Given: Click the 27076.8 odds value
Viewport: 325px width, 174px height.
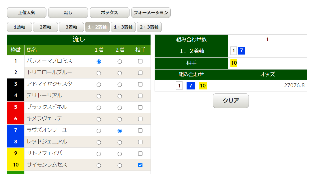Looking at the screenshot, I should (294, 86).
